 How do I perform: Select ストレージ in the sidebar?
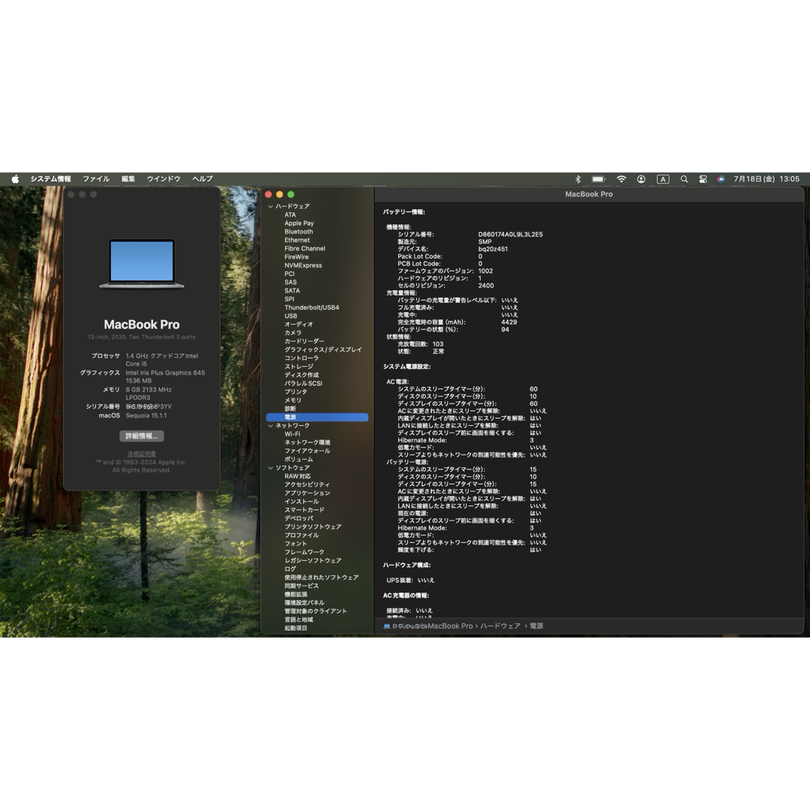coord(298,366)
